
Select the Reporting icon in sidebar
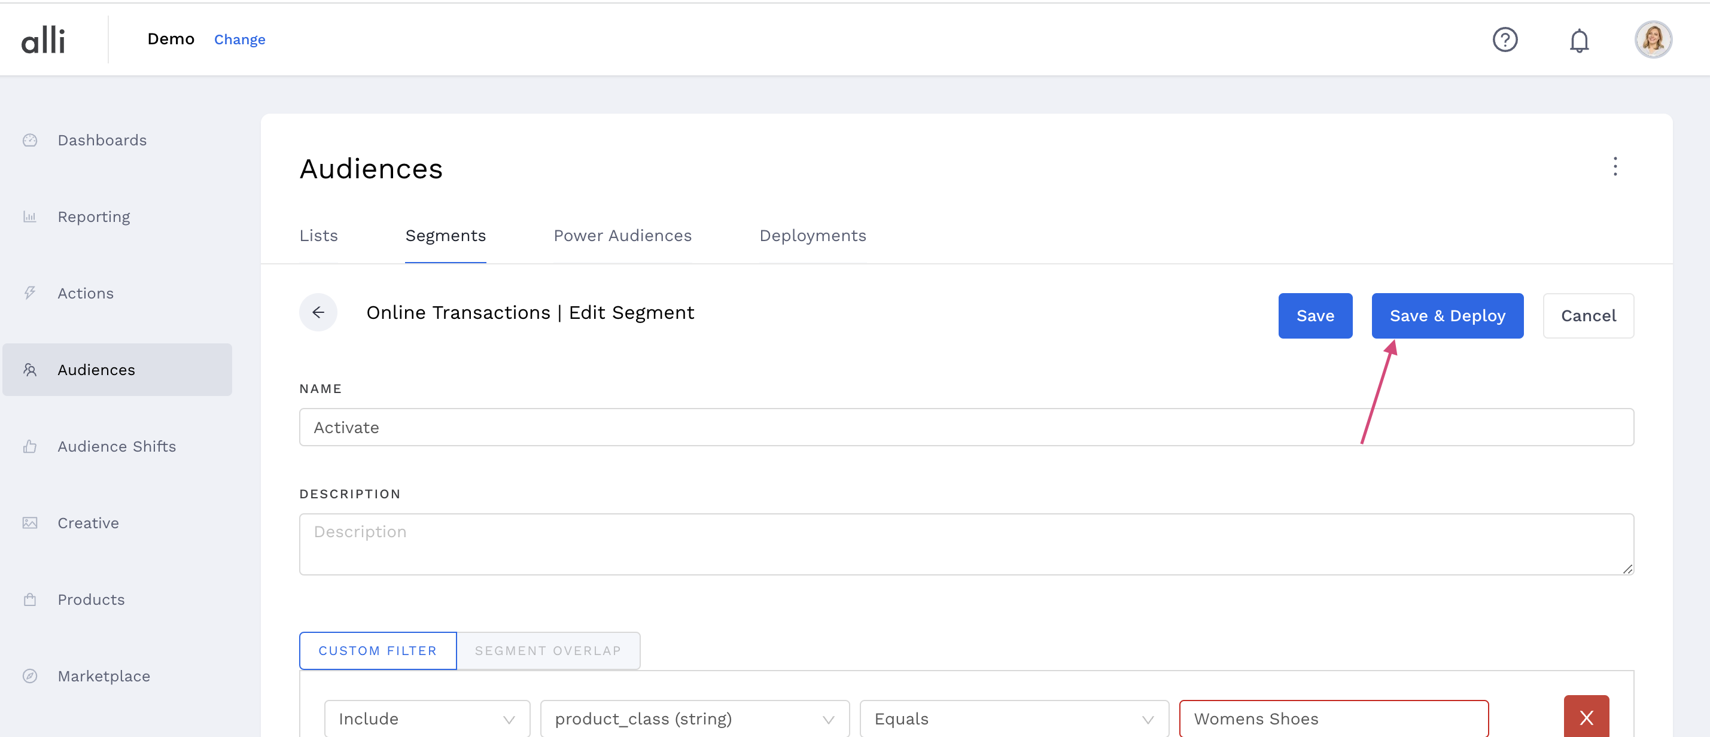(x=30, y=217)
